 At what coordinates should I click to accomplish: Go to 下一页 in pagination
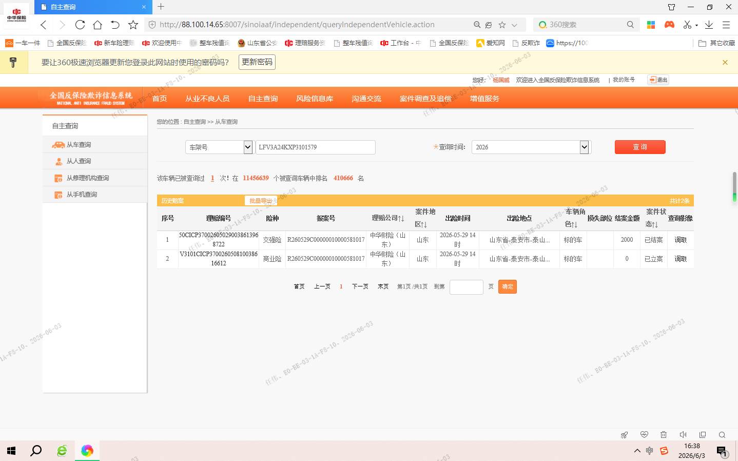point(360,286)
